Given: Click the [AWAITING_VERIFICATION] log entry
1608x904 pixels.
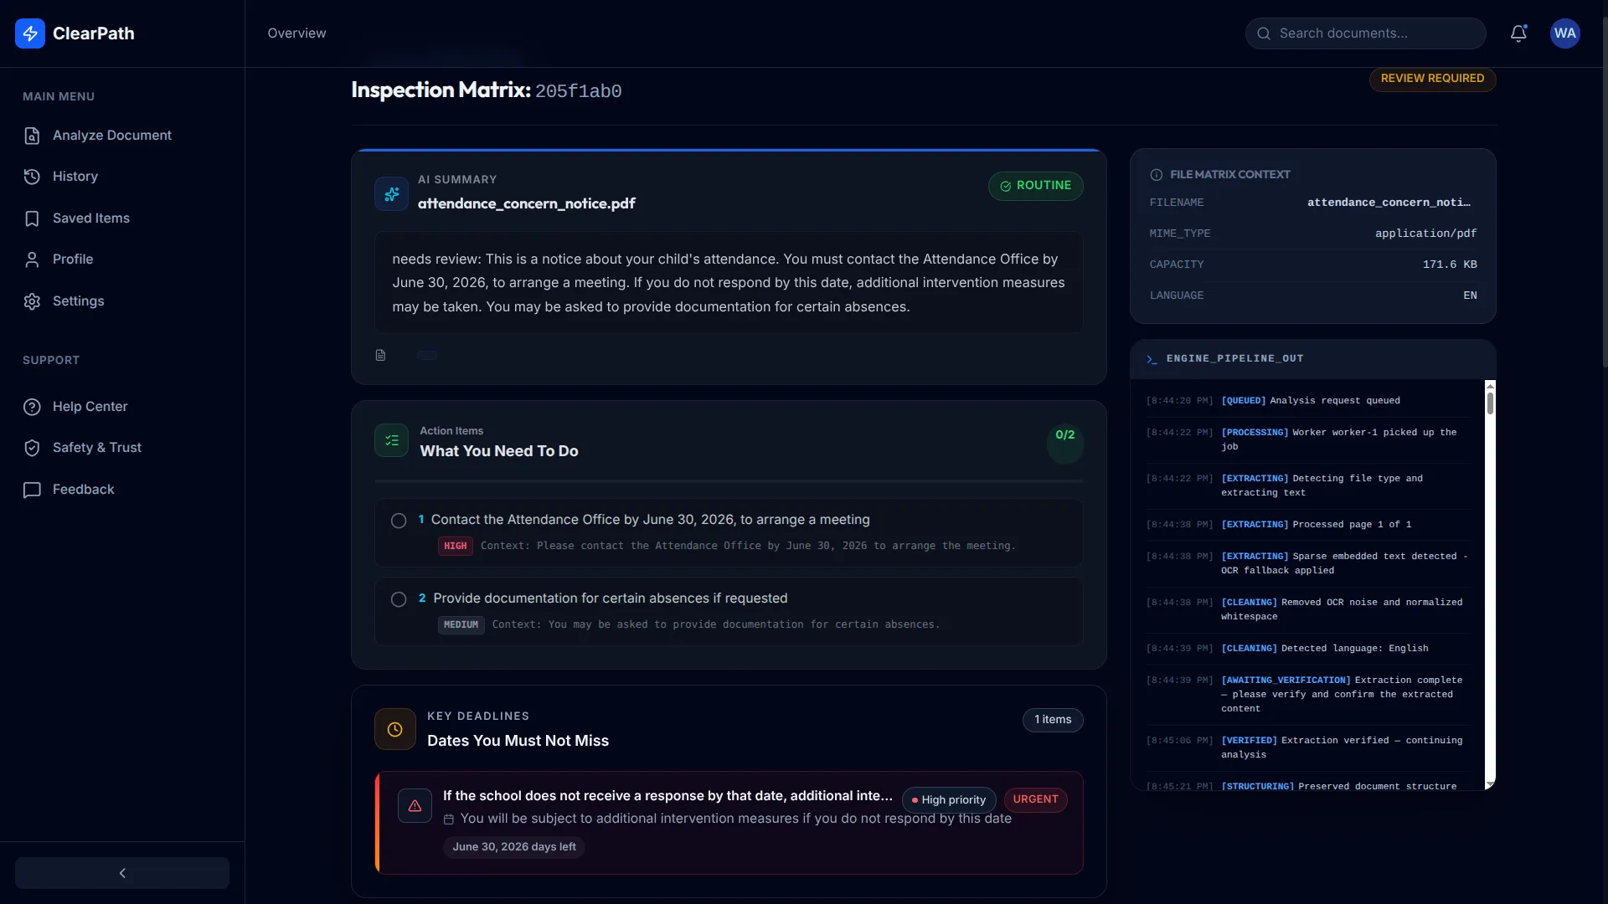Looking at the screenshot, I should point(1307,694).
